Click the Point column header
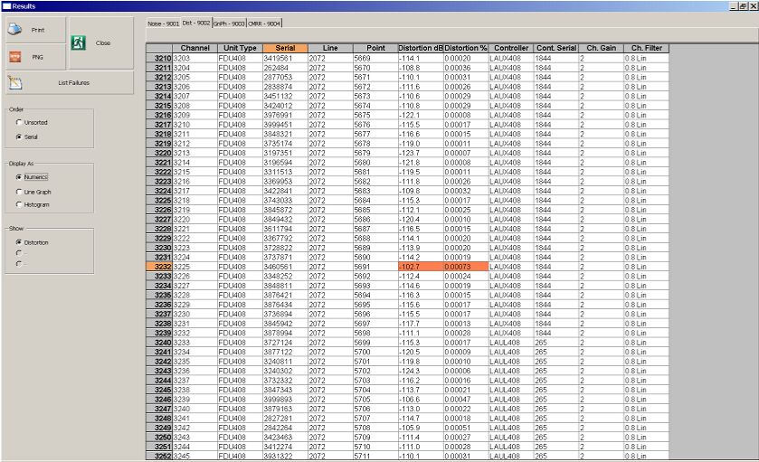Screen dimensions: 759x462 pyautogui.click(x=375, y=48)
